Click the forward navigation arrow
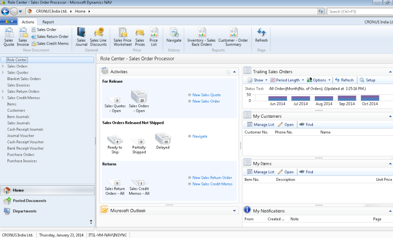This screenshot has width=393, height=238. (14, 12)
